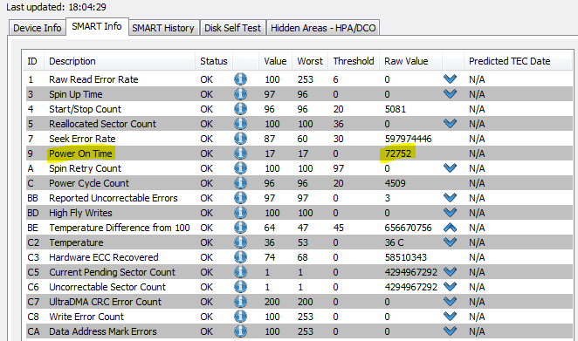578x341 pixels.
Task: Select raw value 656670756
Action: click(408, 228)
